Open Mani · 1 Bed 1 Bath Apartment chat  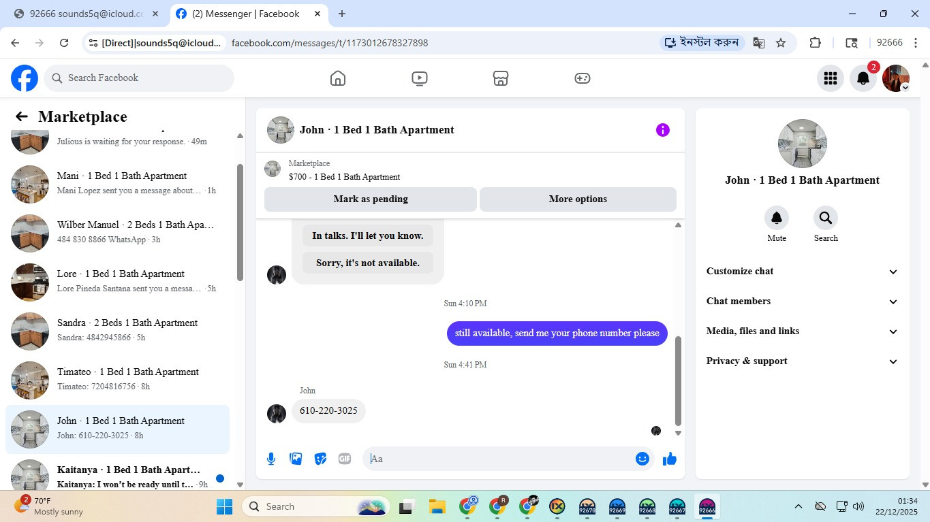[x=117, y=184]
